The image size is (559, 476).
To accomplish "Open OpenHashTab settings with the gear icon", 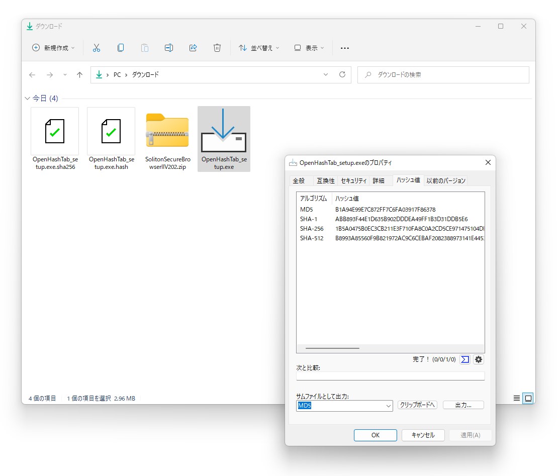I will click(x=478, y=359).
